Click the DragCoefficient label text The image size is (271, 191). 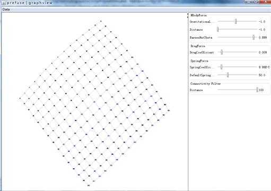point(202,53)
